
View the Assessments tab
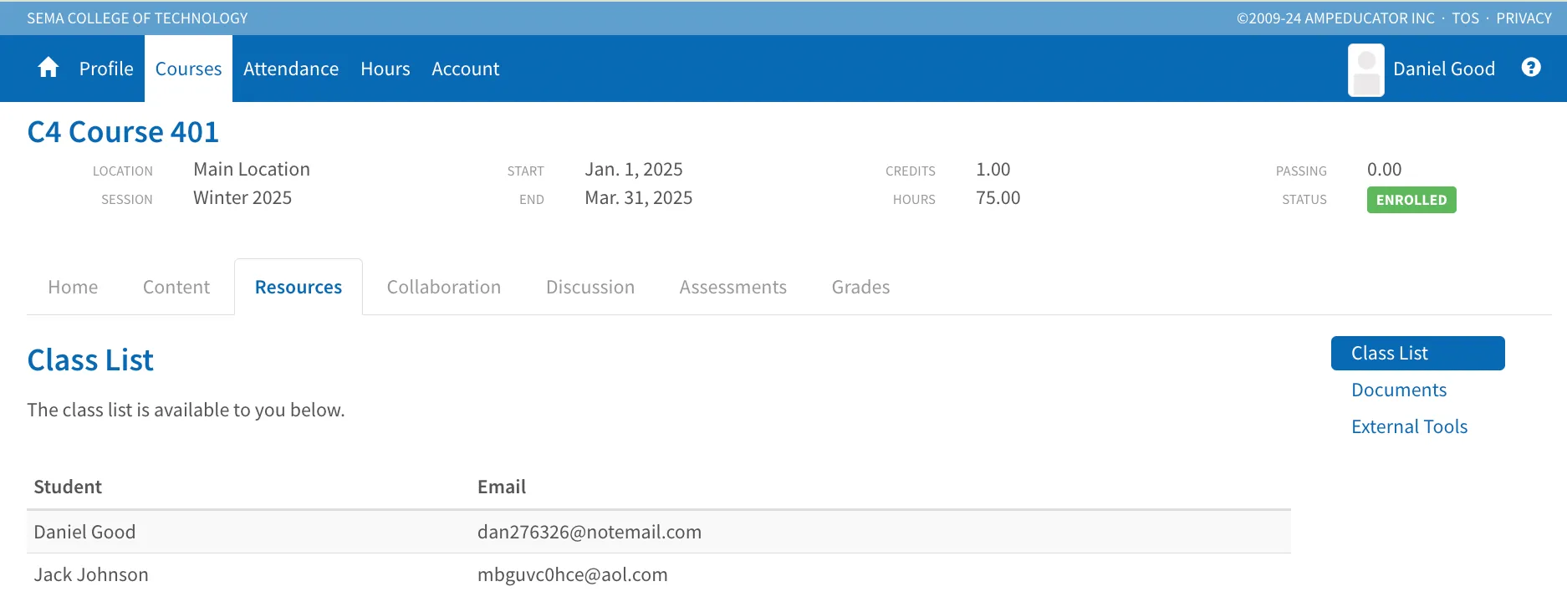click(x=733, y=287)
